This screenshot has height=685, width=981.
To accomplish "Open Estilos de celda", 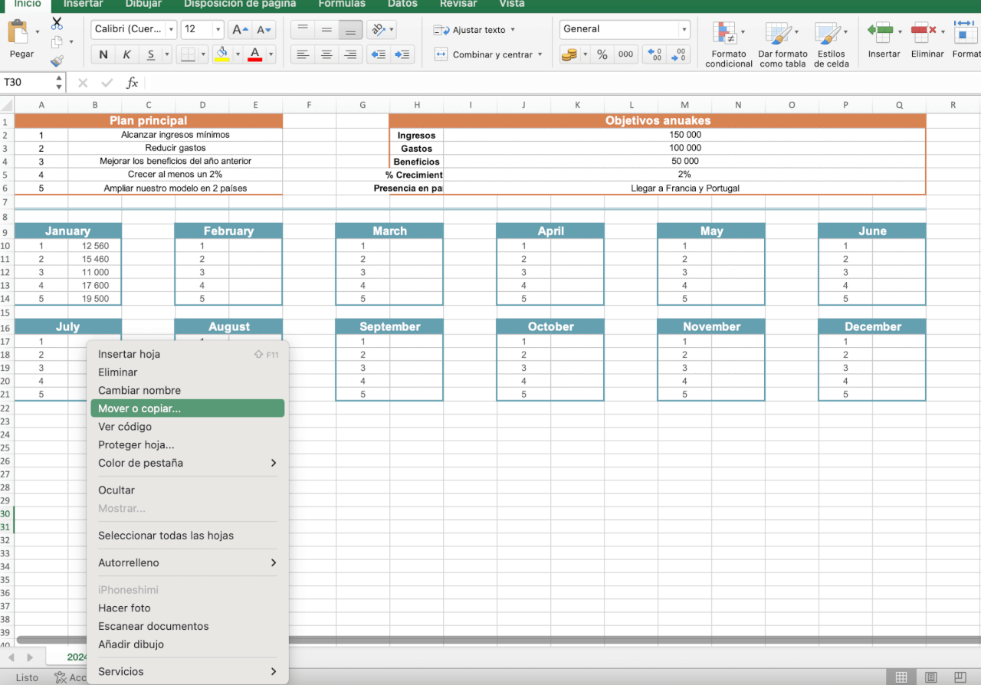I will tap(832, 44).
